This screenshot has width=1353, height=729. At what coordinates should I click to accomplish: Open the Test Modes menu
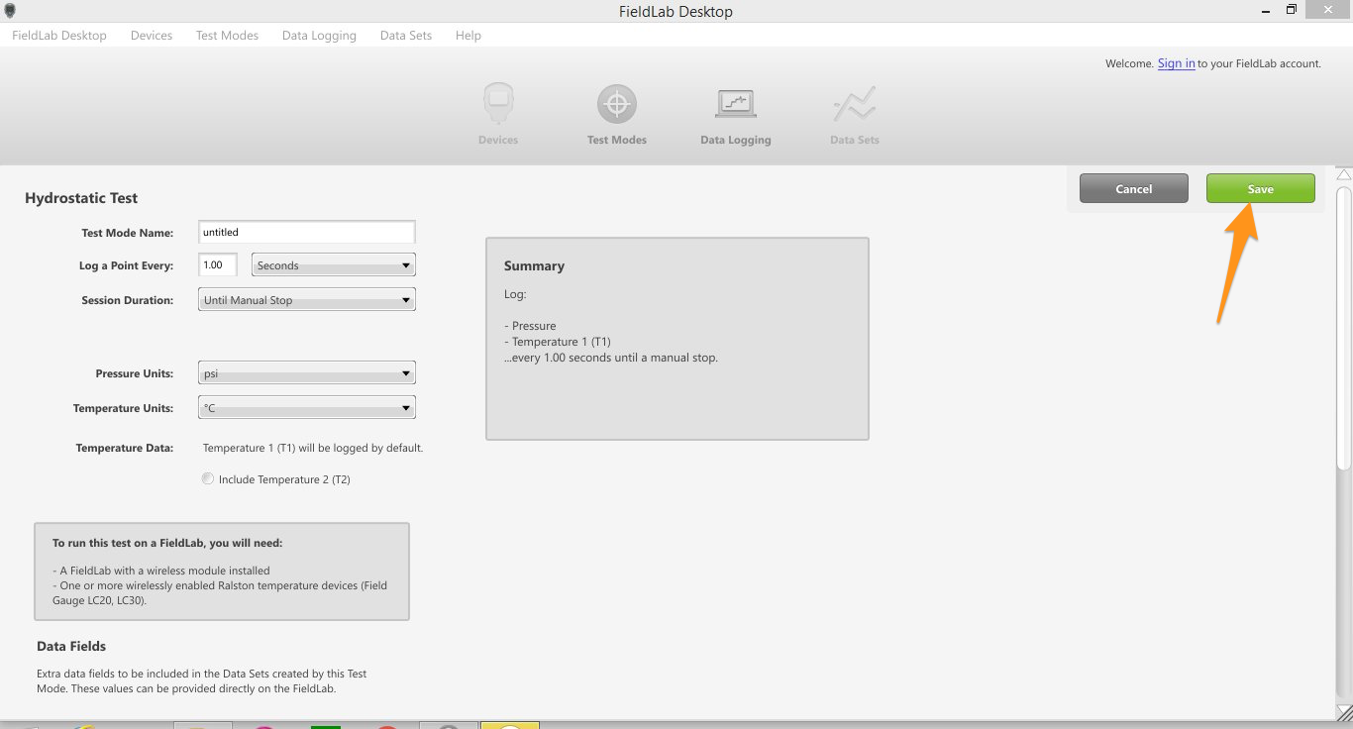(227, 36)
